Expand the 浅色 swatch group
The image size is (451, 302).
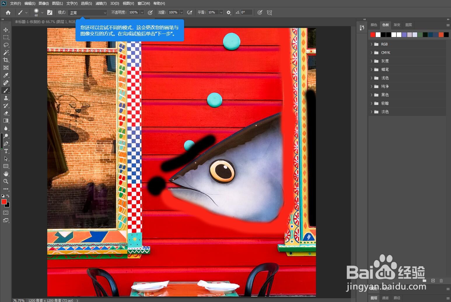(x=371, y=78)
